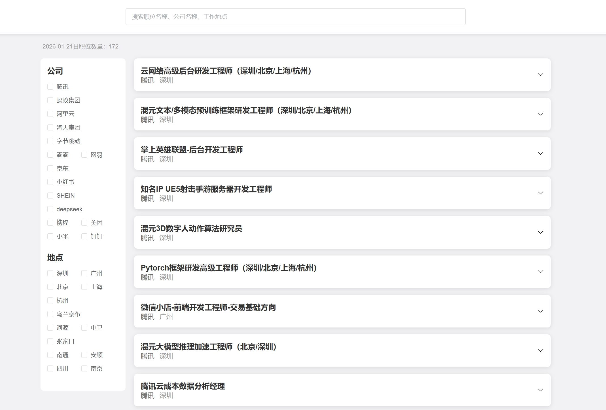The height and width of the screenshot is (410, 606).
Task: Check the 张家口 location filter
Action: coord(50,341)
